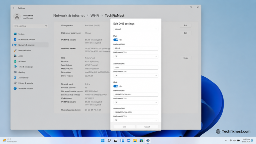This screenshot has width=256, height=144.
Task: Click the System monitor icon
Action: pos(15,34)
